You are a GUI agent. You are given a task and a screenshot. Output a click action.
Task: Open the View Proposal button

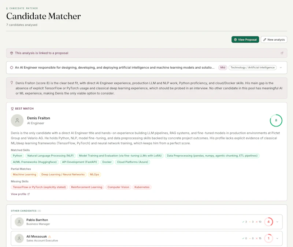245,39
